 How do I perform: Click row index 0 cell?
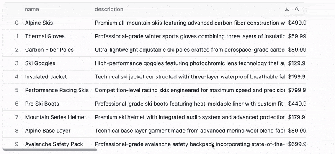(12, 23)
